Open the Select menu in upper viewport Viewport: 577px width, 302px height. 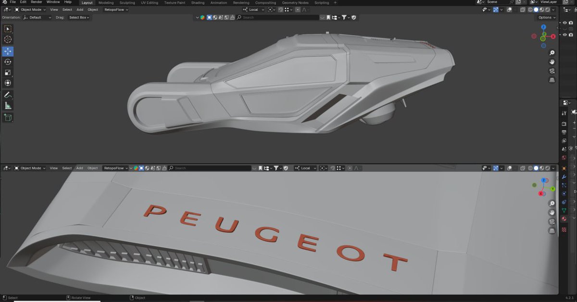[67, 10]
